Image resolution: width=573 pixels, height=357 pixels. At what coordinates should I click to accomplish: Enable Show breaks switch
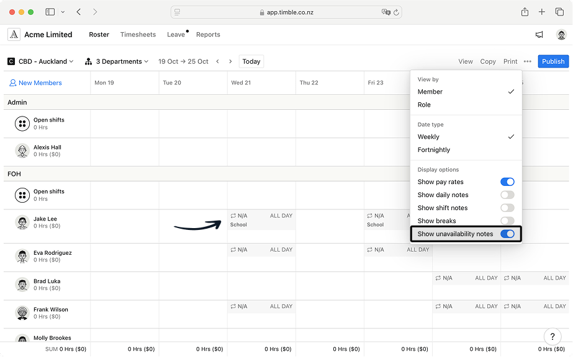click(507, 221)
